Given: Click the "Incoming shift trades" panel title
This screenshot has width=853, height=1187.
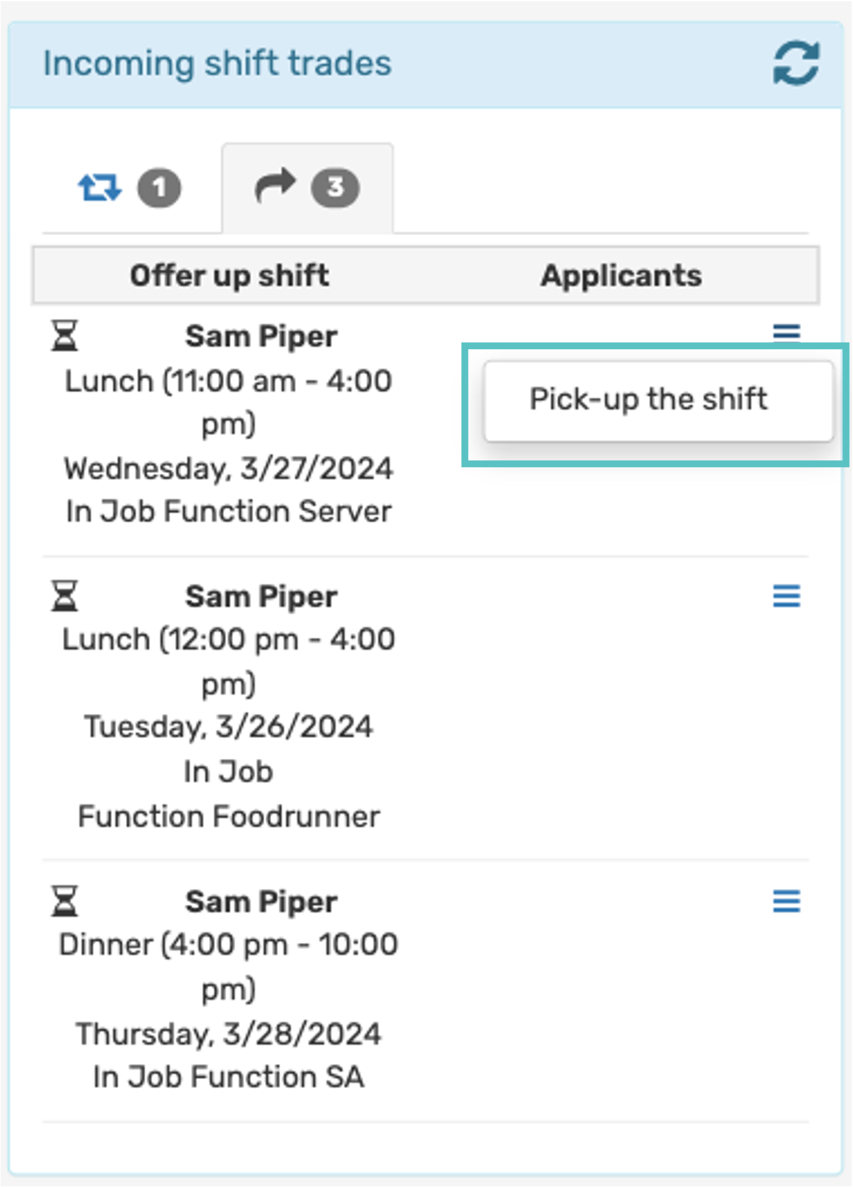Looking at the screenshot, I should point(217,64).
